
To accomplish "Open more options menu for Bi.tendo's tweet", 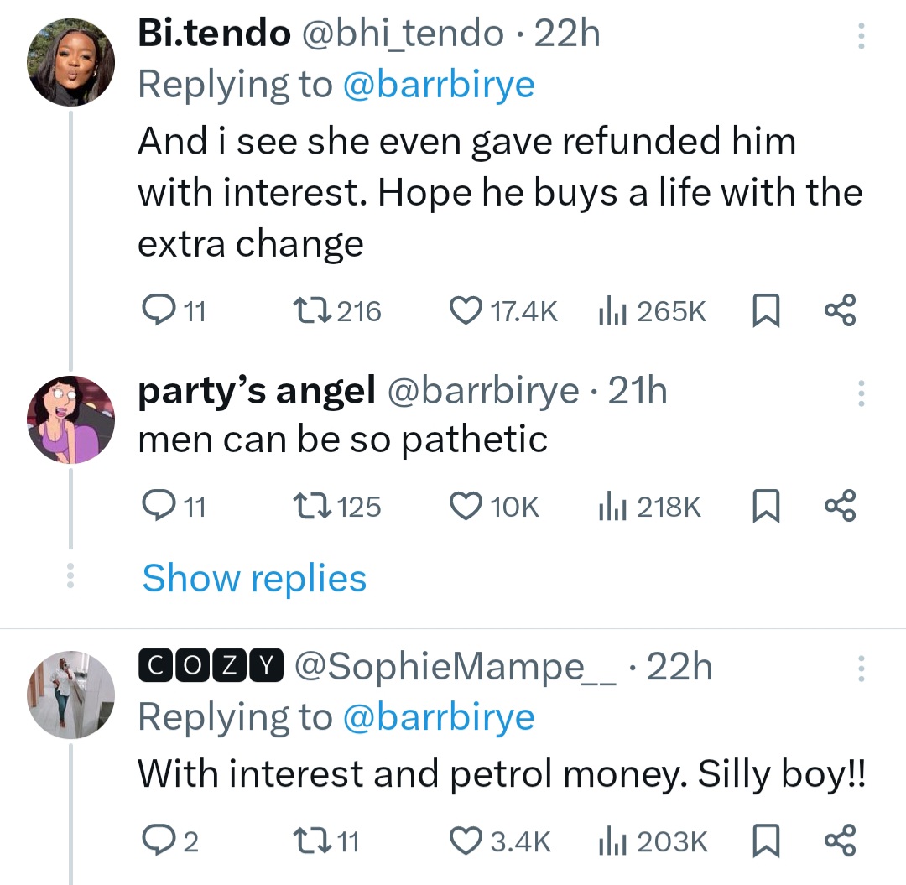I will (860, 37).
